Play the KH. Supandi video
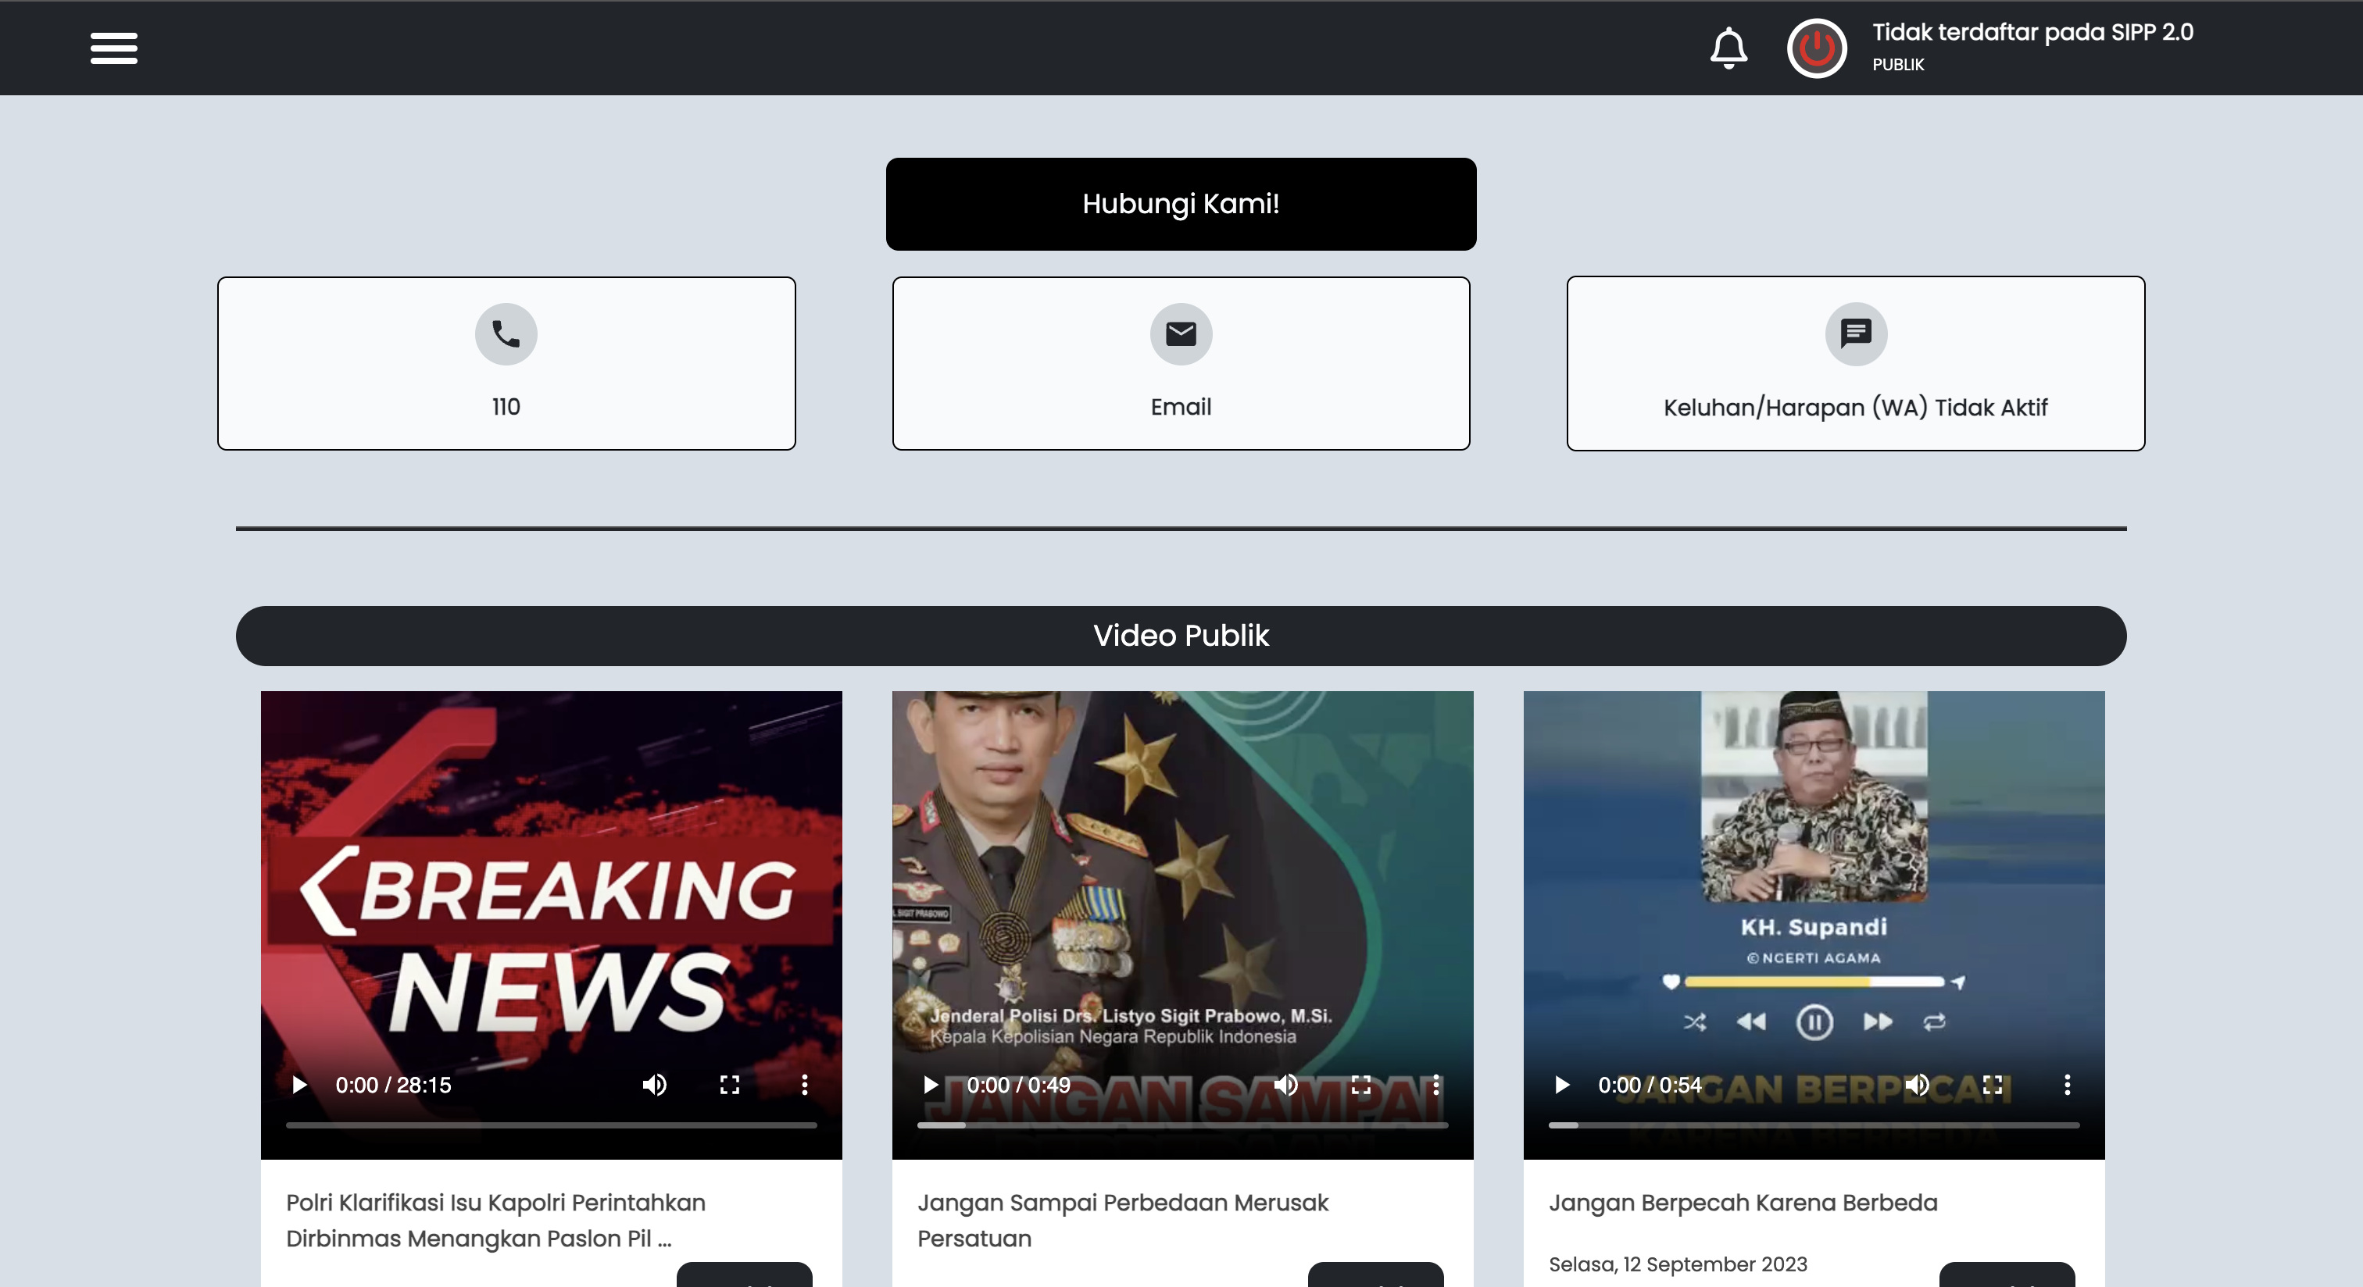Viewport: 2363px width, 1287px height. [x=1561, y=1086]
